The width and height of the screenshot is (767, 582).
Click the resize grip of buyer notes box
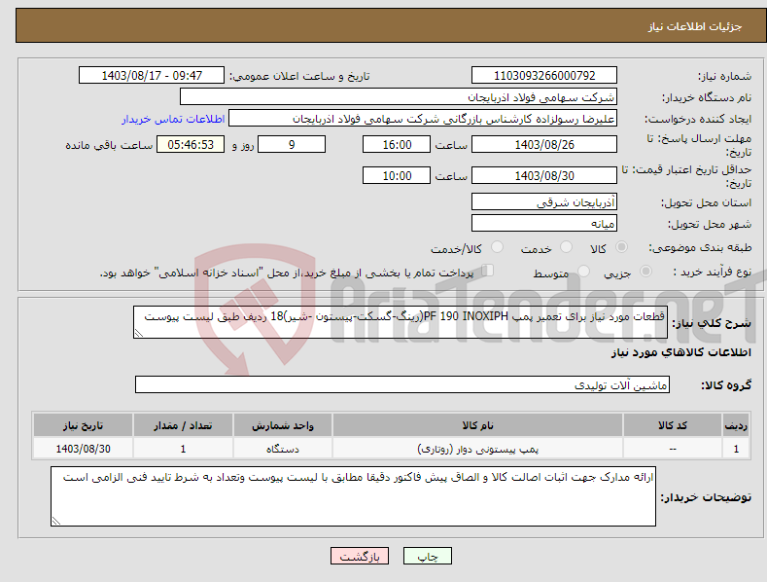coord(56,521)
